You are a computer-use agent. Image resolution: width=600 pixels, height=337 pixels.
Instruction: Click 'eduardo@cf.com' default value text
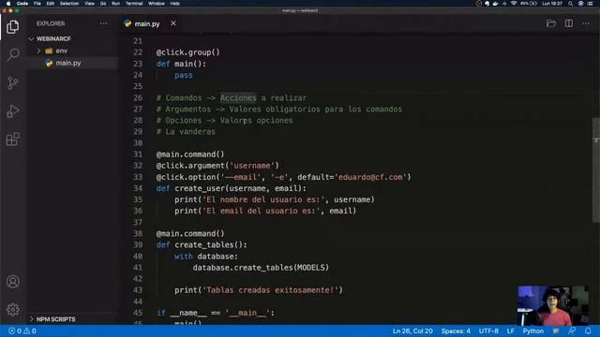point(370,177)
